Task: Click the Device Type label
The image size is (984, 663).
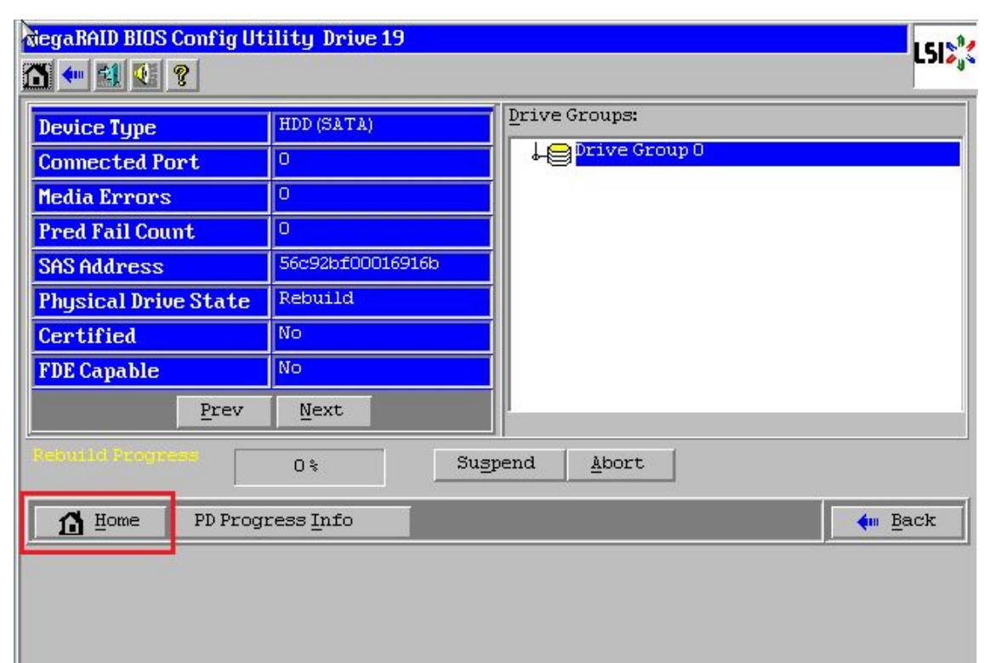Action: 97,128
